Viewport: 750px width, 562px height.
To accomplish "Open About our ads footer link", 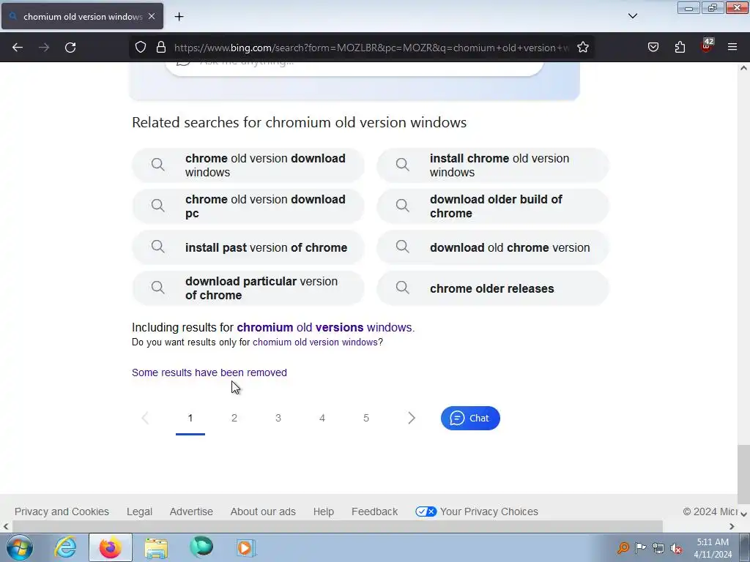I will coord(263,512).
